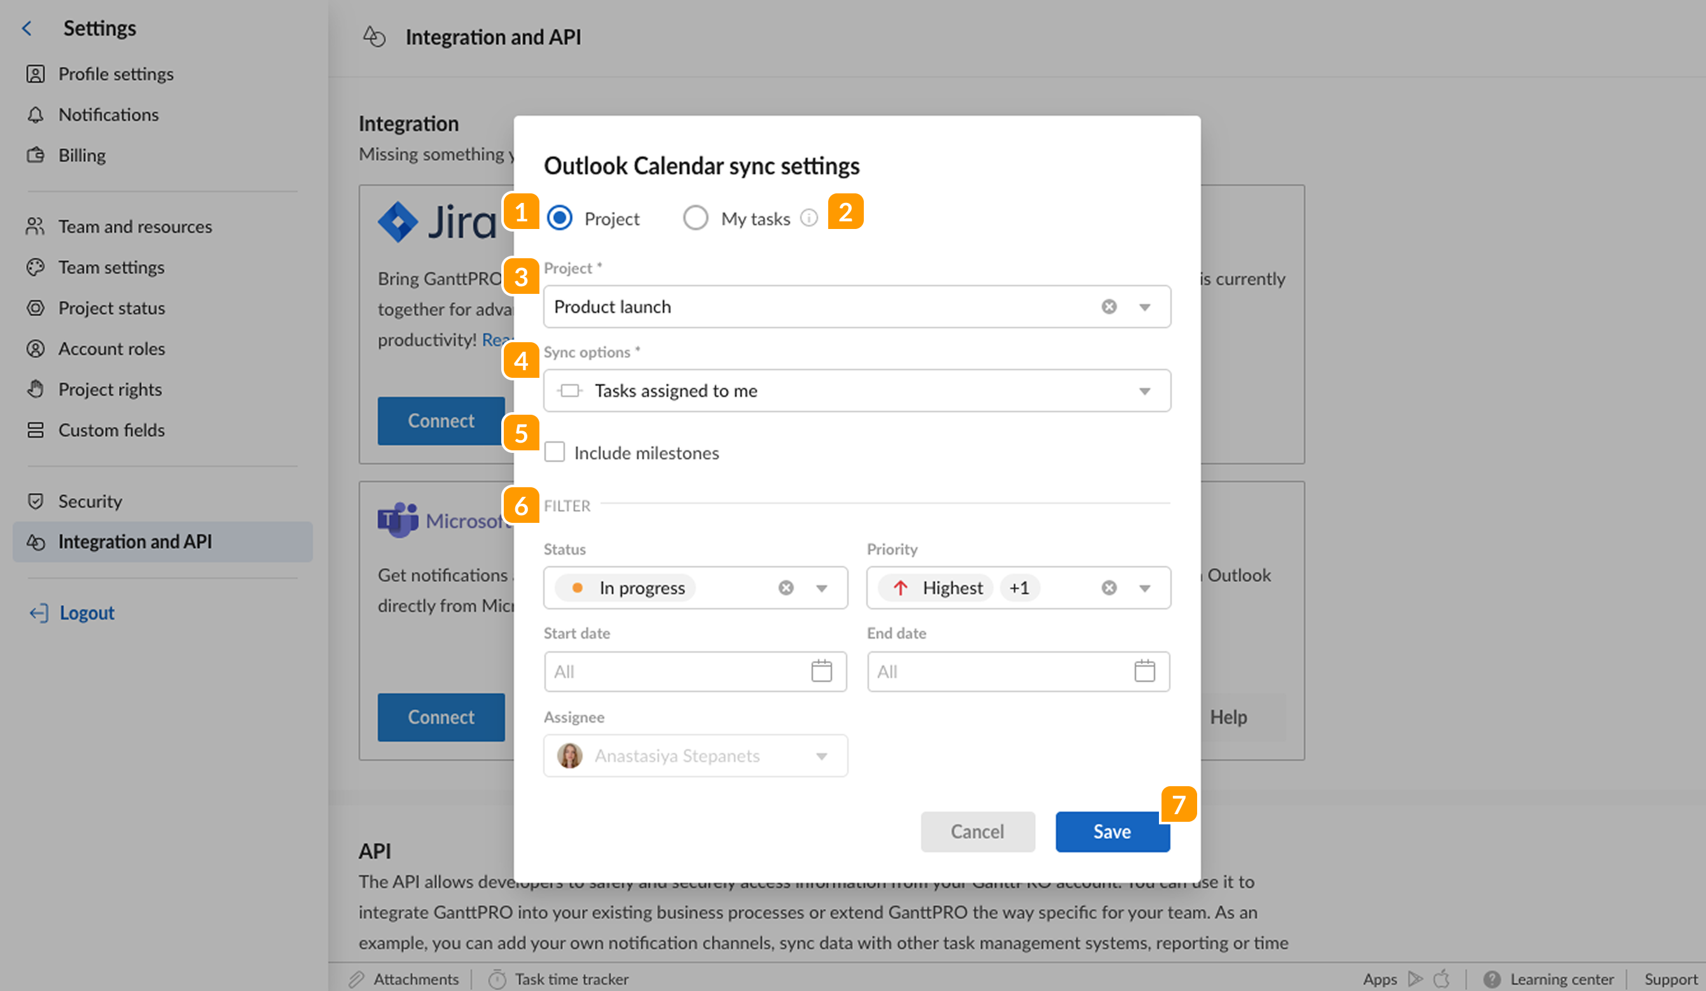Click the End date All field
1706x991 pixels.
point(981,671)
